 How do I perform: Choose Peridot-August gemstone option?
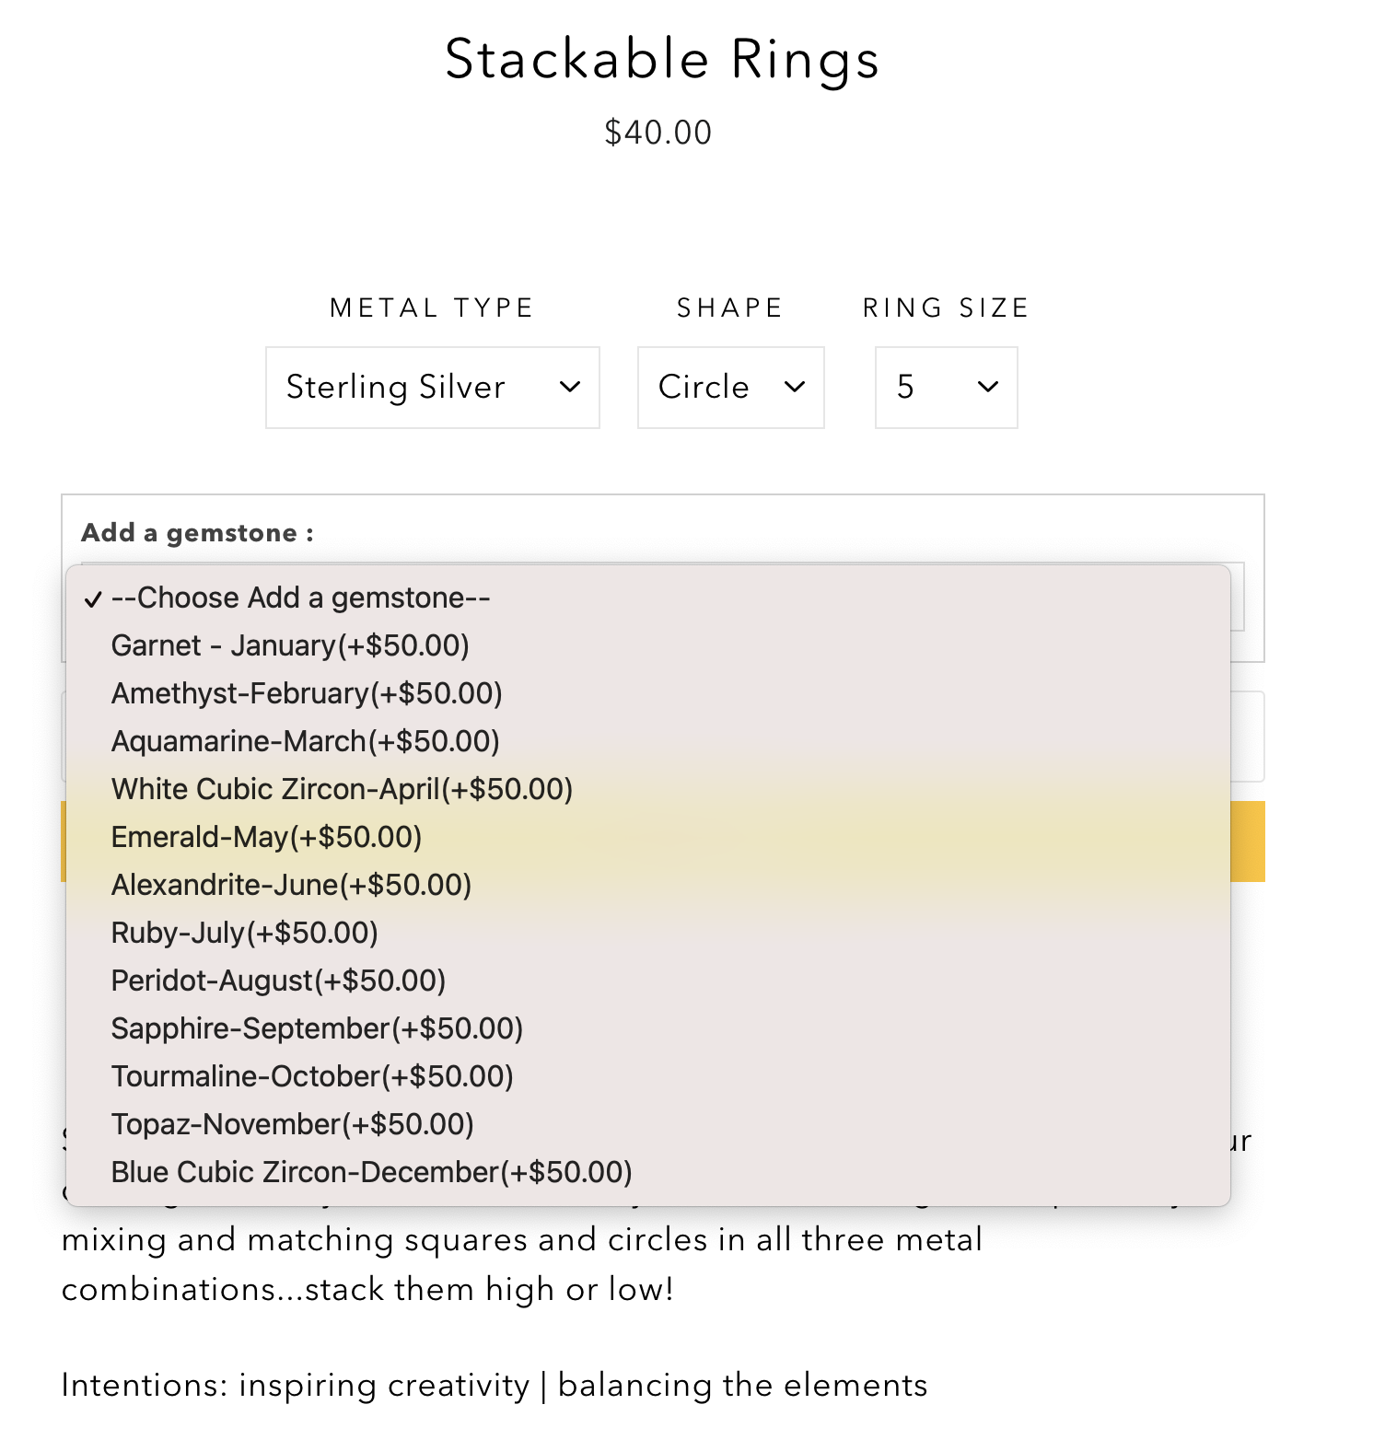point(278,981)
